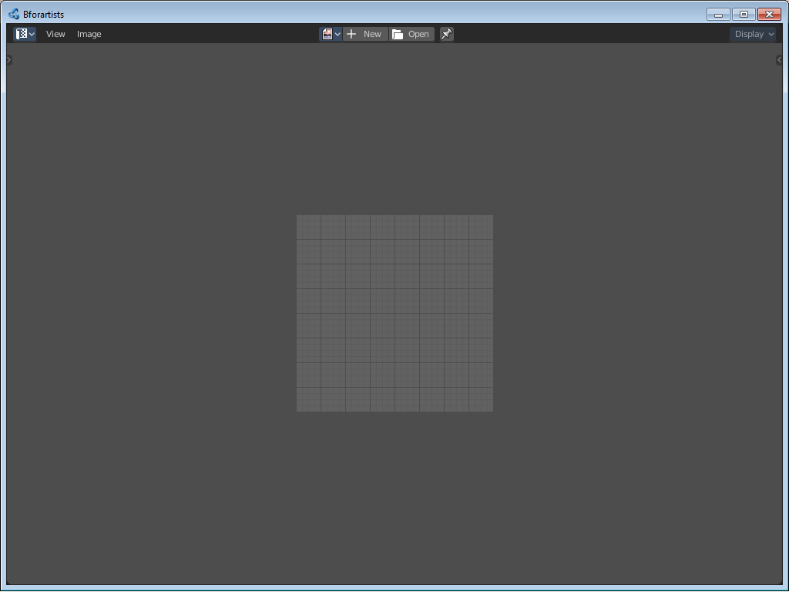Maximize the Bforartists window
Screen dimensions: 789x592
pos(744,15)
